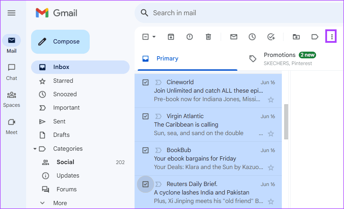
Task: Open the Categories label
Action: 68,149
